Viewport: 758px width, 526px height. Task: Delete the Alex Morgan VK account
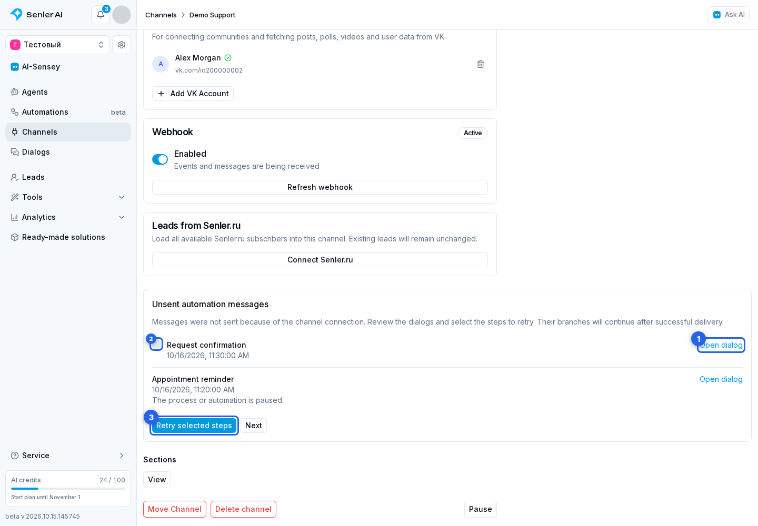481,64
